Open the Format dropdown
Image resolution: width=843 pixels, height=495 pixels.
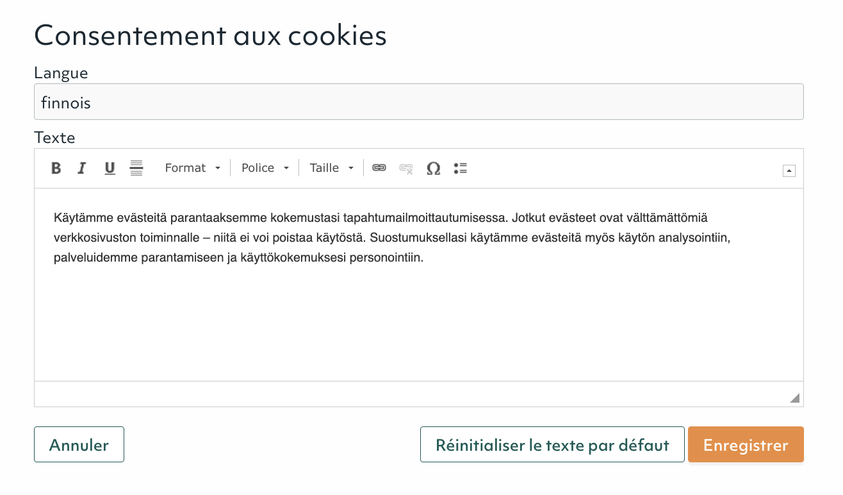[192, 168]
